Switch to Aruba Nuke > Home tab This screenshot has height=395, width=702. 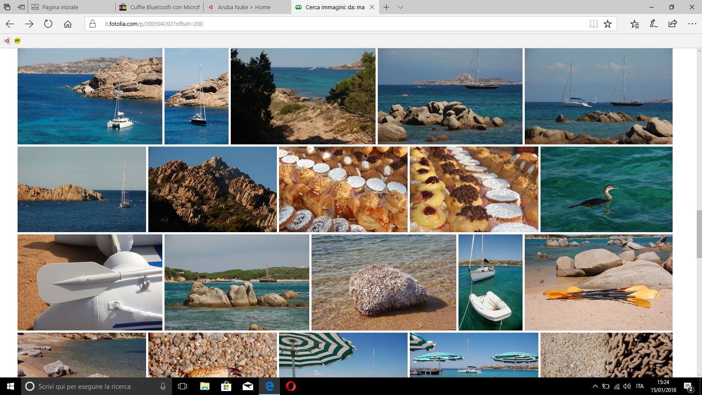(244, 7)
